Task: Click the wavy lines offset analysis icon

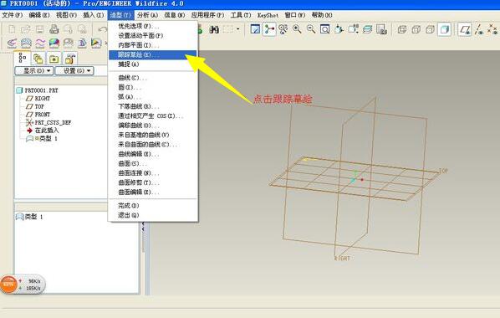Action: tap(40, 43)
